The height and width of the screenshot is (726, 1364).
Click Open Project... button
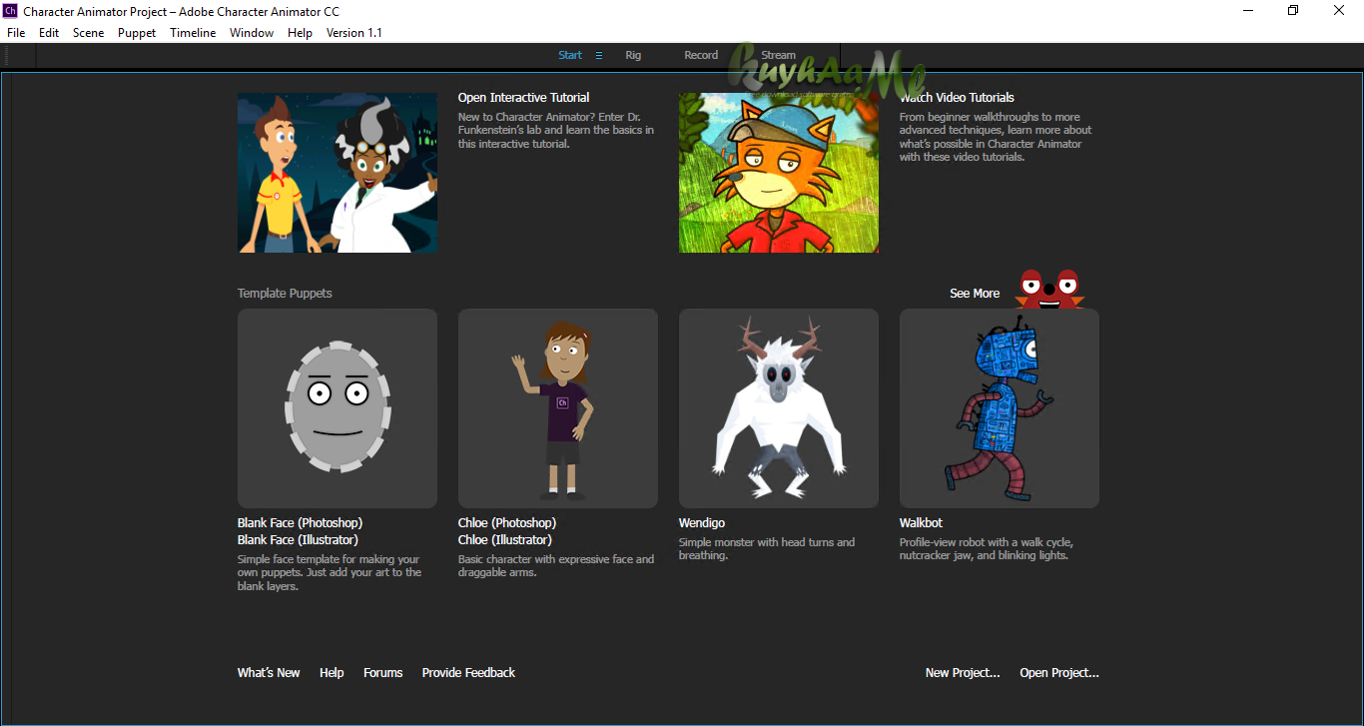[x=1059, y=673]
